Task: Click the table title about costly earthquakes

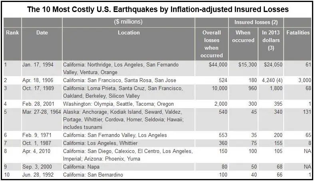Action: pyautogui.click(x=157, y=8)
